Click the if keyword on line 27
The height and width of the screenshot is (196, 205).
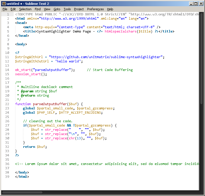click(x=25, y=125)
